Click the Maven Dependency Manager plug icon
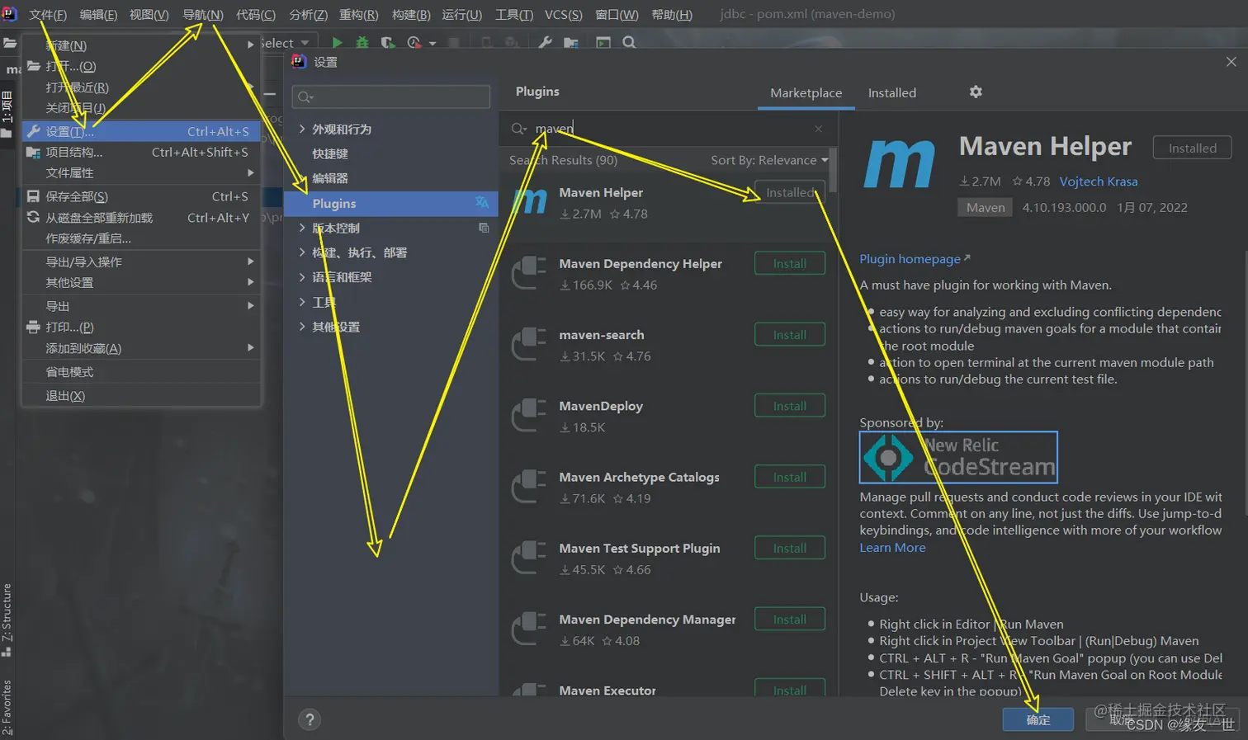The height and width of the screenshot is (740, 1248). tap(529, 628)
